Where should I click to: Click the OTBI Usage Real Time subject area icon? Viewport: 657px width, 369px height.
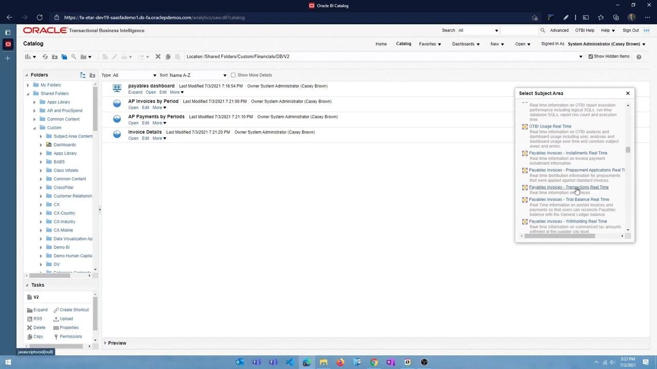525,127
